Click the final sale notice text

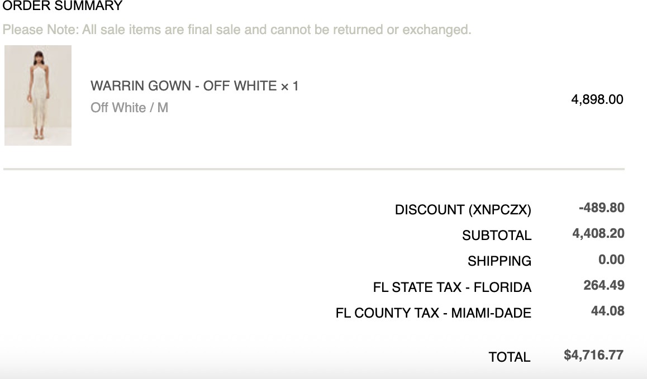point(237,30)
